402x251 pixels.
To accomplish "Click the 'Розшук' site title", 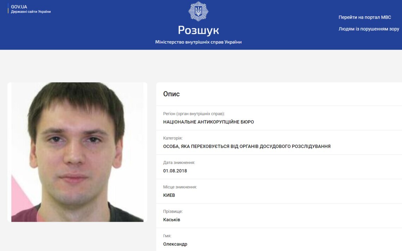I will 198,30.
